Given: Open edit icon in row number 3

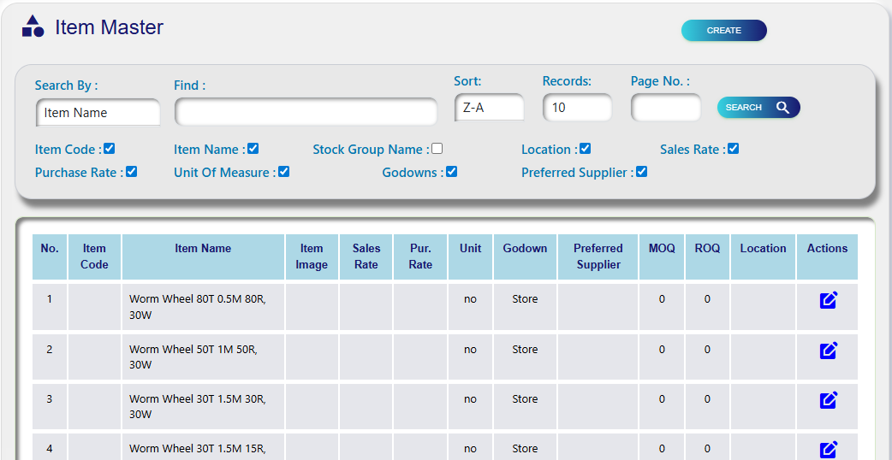Looking at the screenshot, I should click(x=828, y=399).
